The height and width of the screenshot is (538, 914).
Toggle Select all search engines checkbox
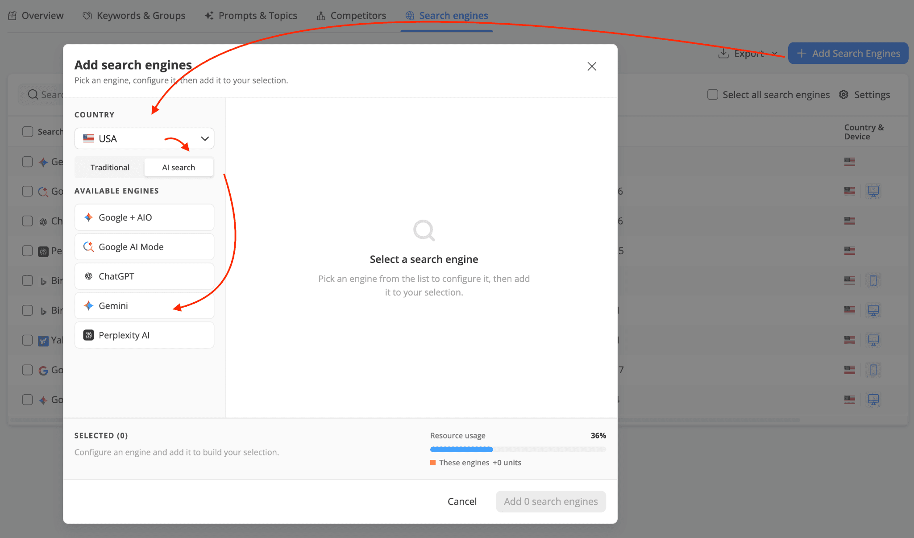713,95
